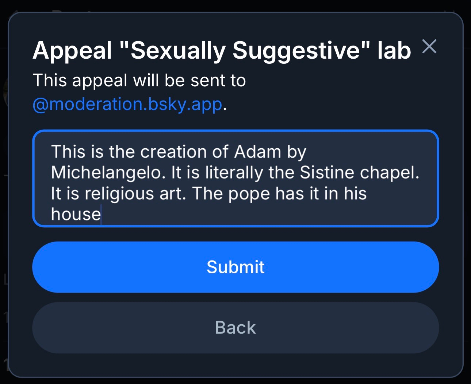
Task: Go back using the Back button
Action: [x=235, y=328]
